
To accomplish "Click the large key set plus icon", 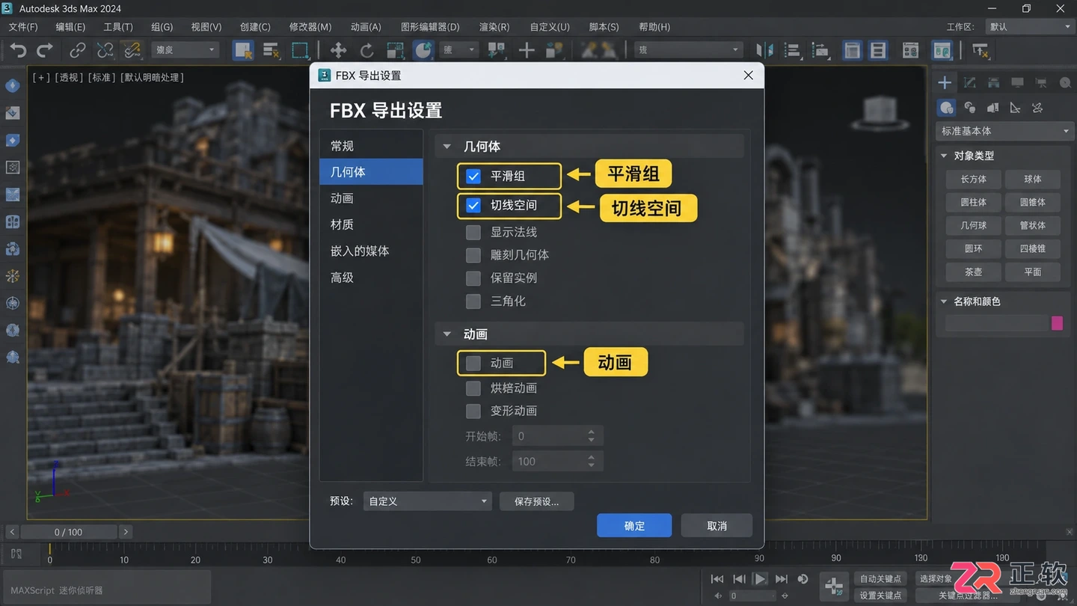I will [x=834, y=586].
